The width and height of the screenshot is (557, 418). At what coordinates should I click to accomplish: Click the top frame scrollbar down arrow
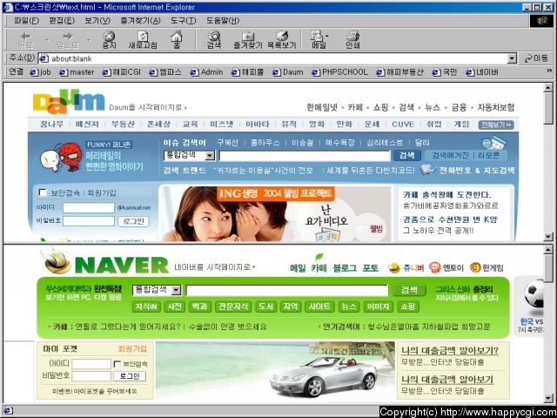pos(548,237)
